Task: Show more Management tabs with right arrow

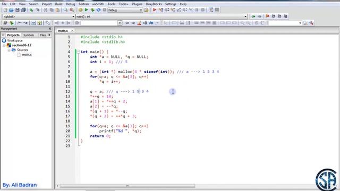Action: [49, 35]
